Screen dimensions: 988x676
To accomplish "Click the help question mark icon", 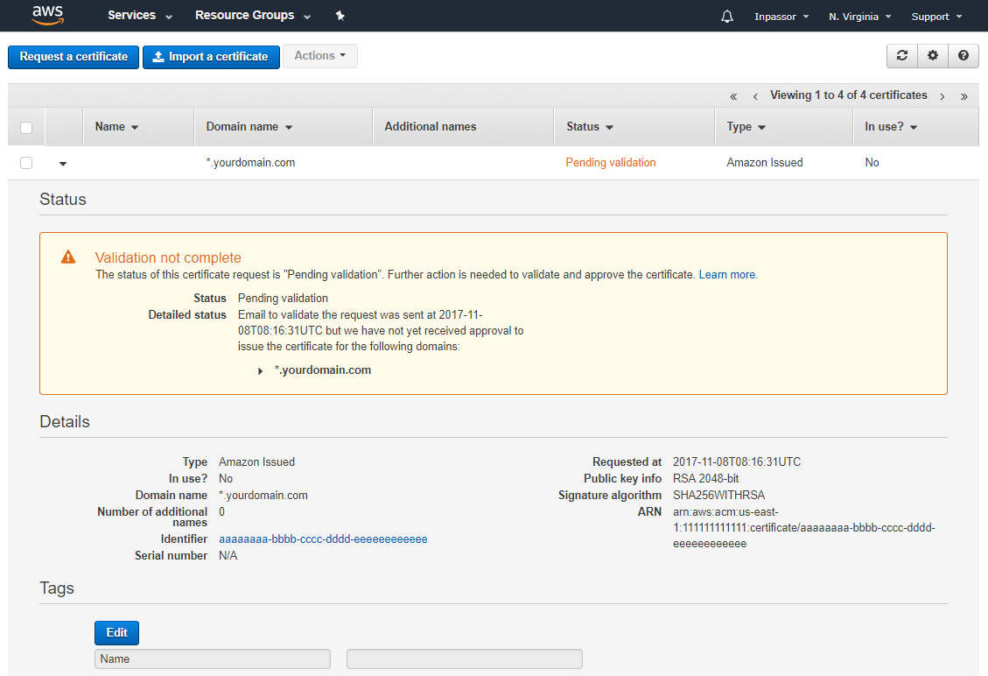I will (963, 56).
